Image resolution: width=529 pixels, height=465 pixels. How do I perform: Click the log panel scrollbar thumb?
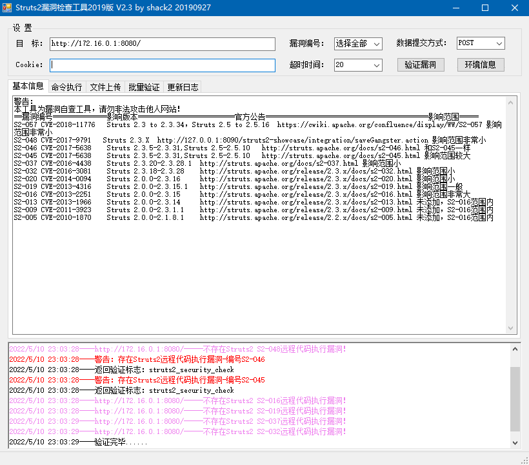(515, 399)
